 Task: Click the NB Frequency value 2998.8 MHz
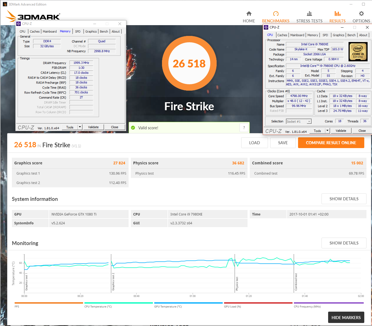(102, 51)
